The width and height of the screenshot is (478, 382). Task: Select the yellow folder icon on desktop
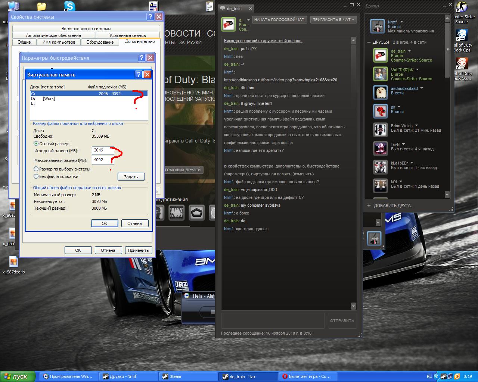click(41, 6)
